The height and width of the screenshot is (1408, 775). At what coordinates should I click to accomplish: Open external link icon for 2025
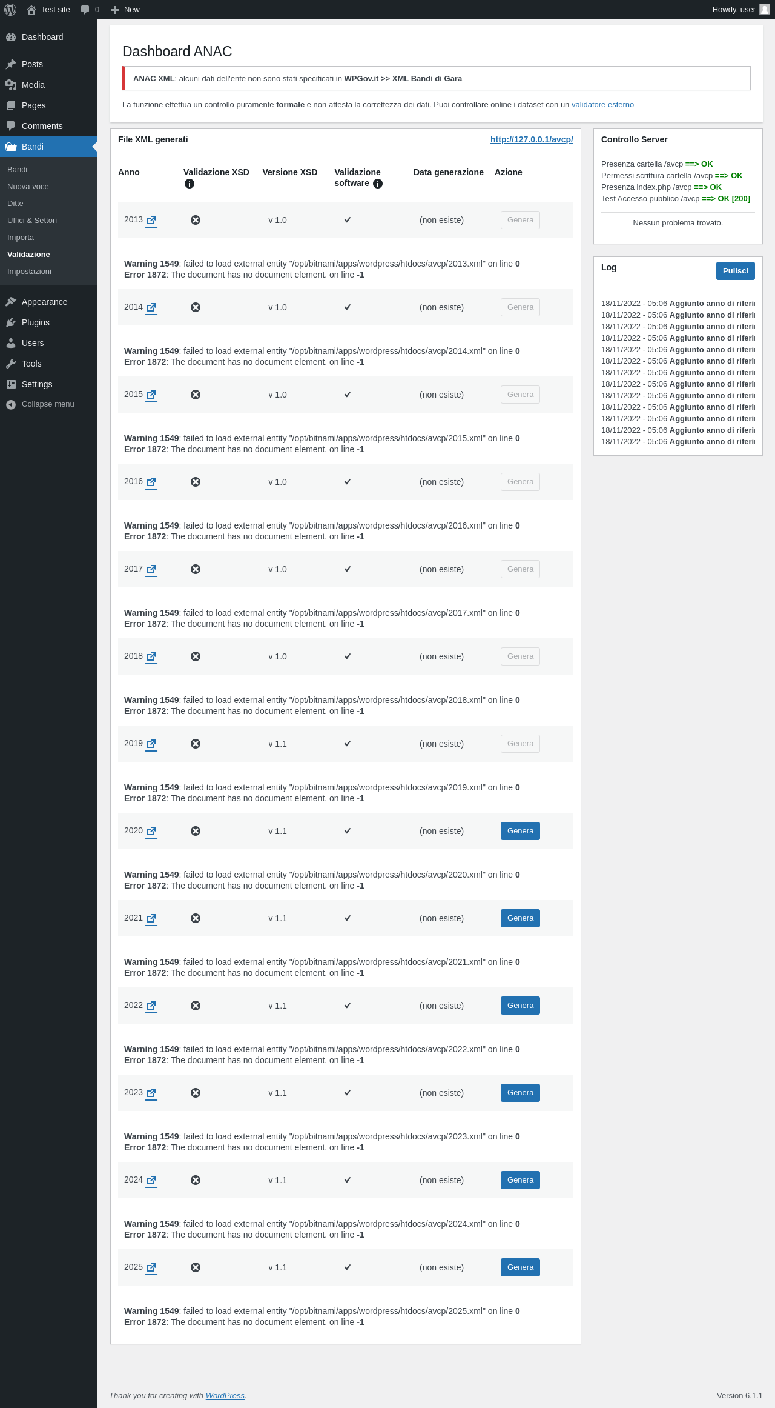pyautogui.click(x=151, y=1267)
